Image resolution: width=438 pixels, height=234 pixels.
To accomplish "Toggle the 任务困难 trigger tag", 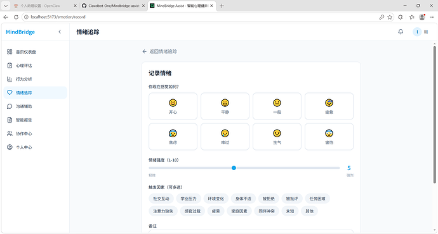I will (317, 199).
